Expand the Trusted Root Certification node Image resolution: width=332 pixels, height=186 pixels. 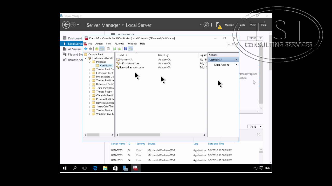click(90, 69)
